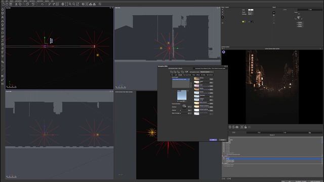
Task: Click the white Color swatch in Object Aspect
Action: pos(251,10)
